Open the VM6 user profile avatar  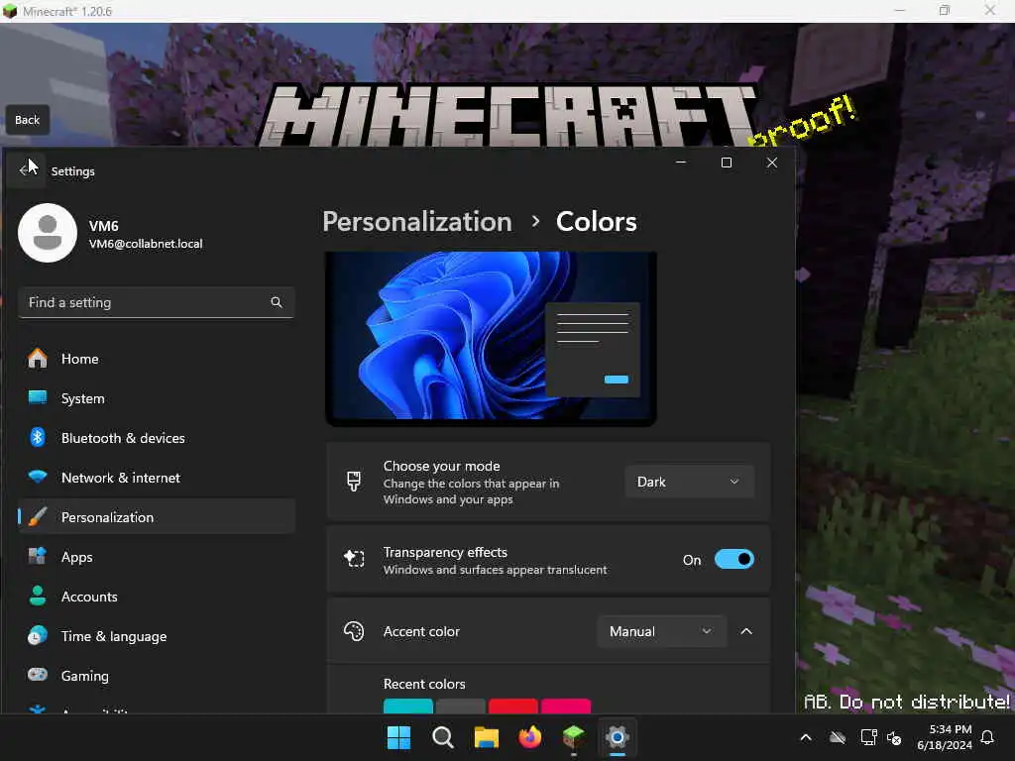(48, 233)
